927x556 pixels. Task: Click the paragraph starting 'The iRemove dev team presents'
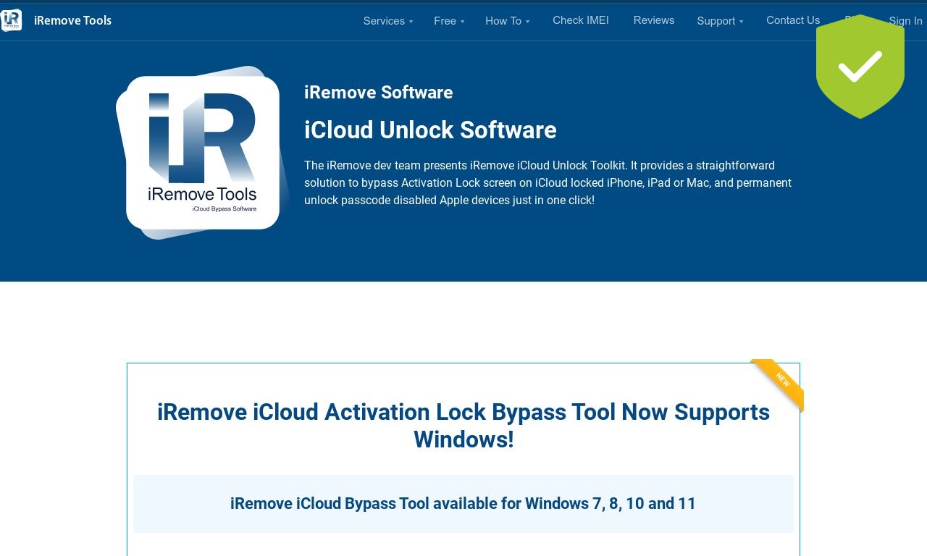click(x=548, y=182)
